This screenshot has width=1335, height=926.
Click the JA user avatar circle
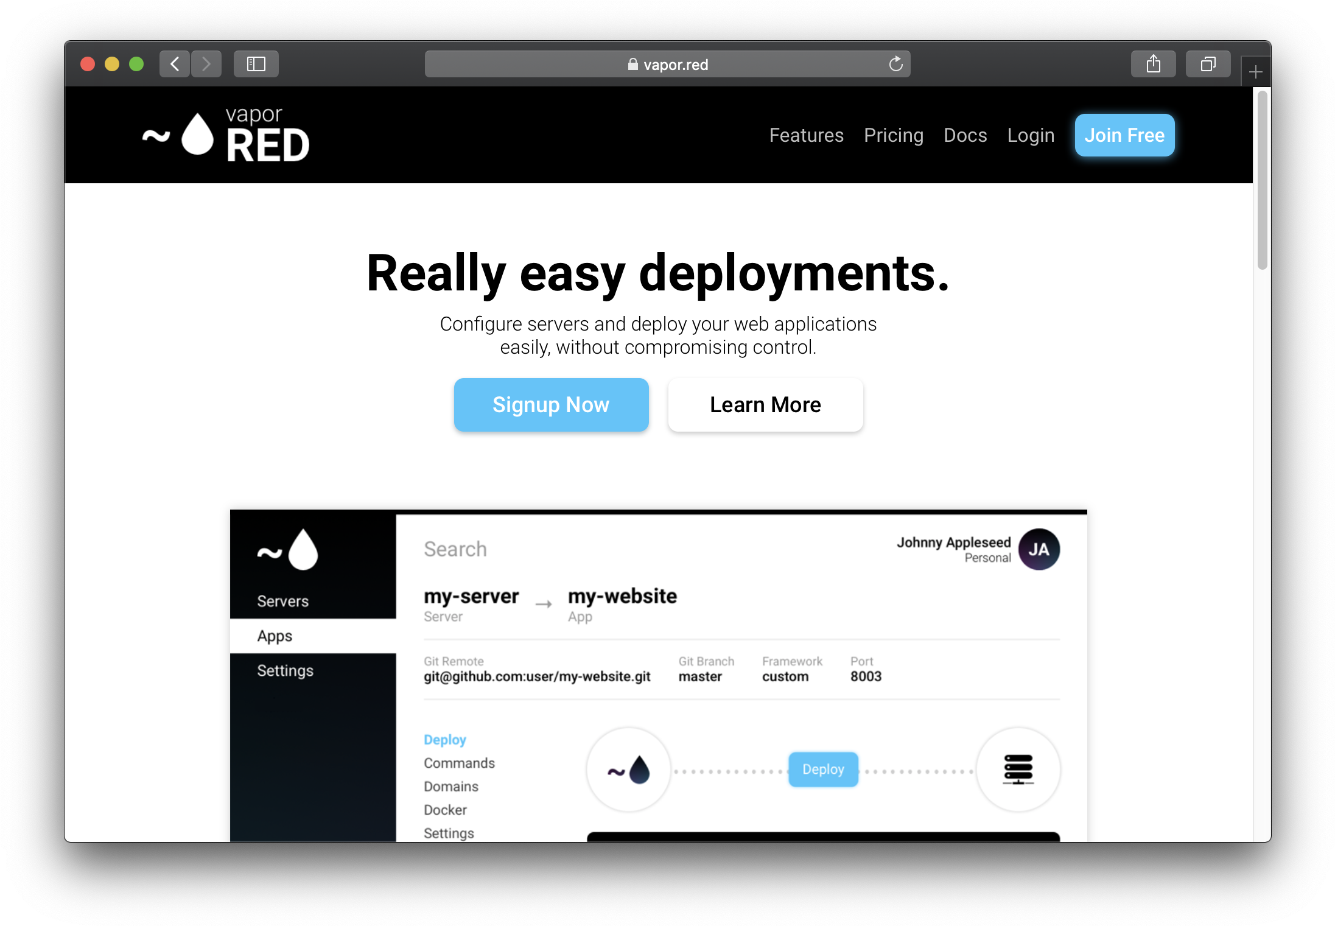(x=1039, y=549)
